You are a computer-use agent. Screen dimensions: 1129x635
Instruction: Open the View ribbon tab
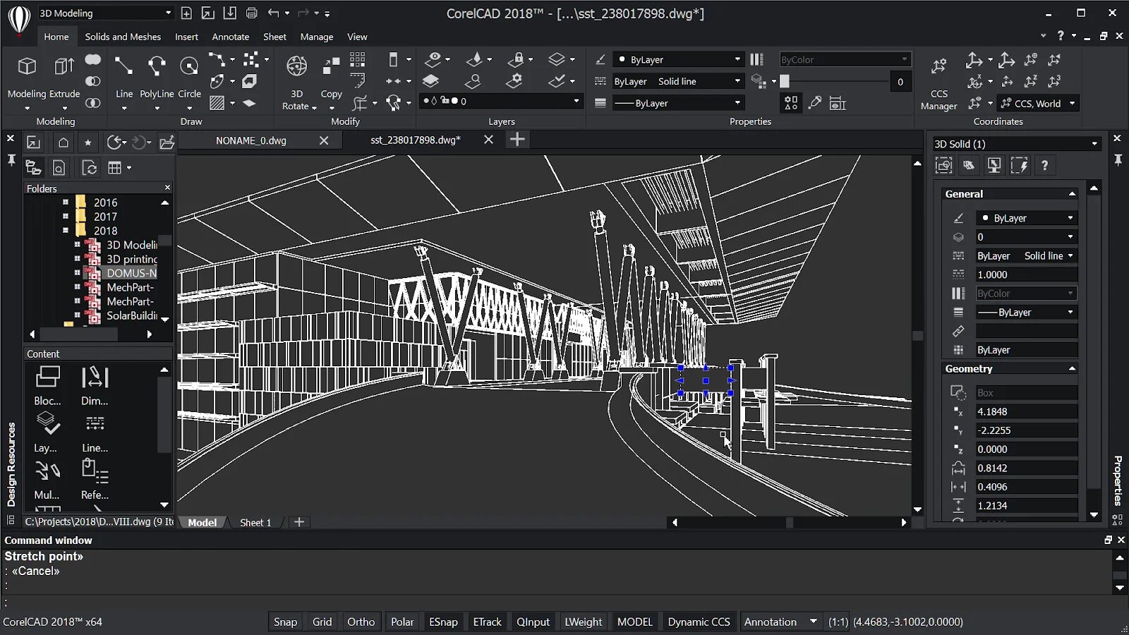pyautogui.click(x=357, y=37)
